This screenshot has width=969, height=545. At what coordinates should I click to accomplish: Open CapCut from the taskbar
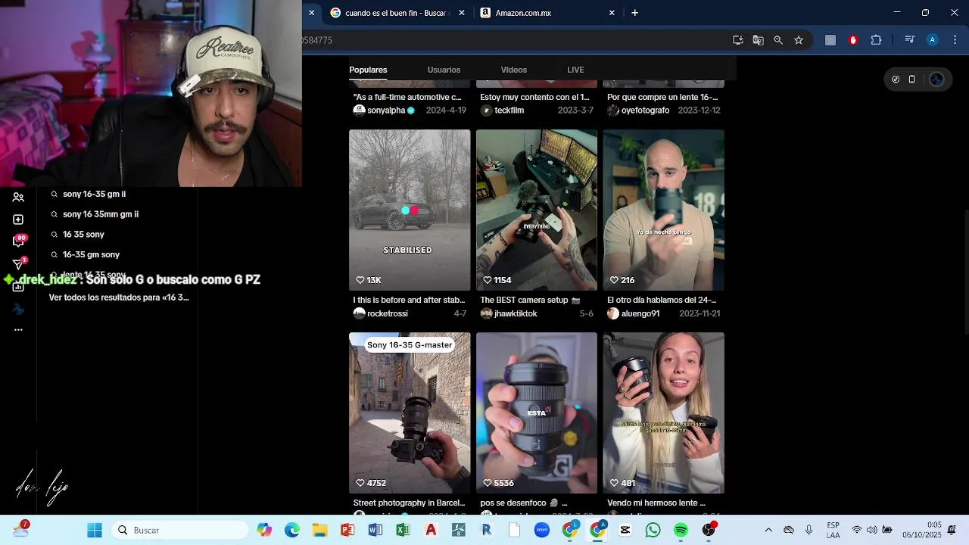click(625, 530)
